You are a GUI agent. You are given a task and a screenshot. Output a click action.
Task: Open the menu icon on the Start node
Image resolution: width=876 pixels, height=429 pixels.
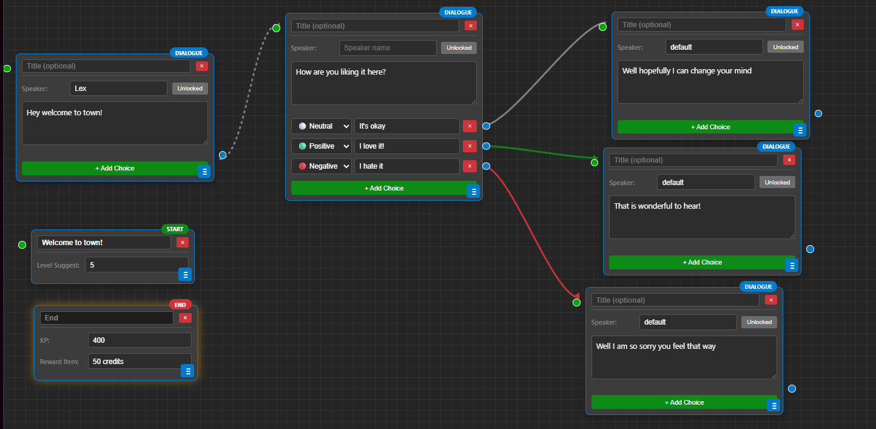[185, 274]
